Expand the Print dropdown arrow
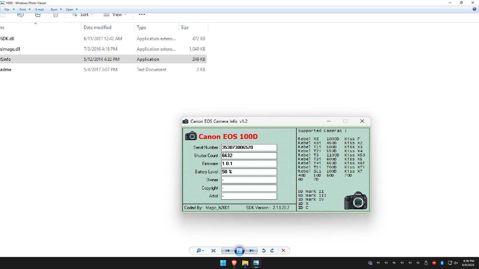 click(30, 10)
